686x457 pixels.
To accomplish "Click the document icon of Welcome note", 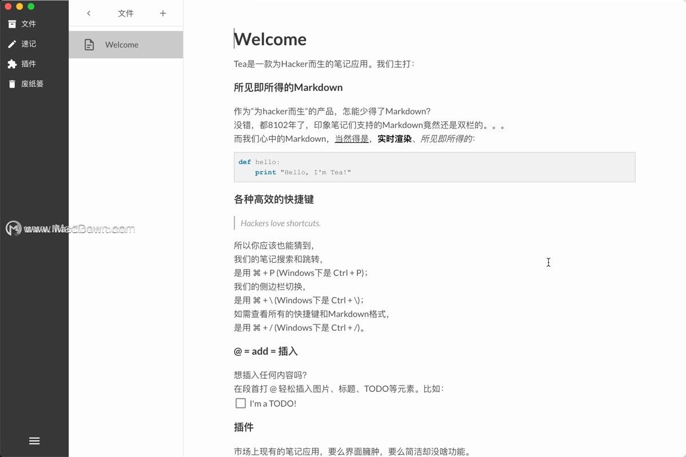I will [x=89, y=45].
